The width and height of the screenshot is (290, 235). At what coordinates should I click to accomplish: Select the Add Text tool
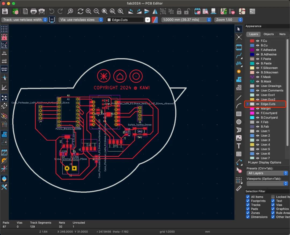[239, 146]
